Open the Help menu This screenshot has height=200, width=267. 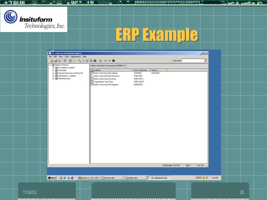[x=84, y=57]
